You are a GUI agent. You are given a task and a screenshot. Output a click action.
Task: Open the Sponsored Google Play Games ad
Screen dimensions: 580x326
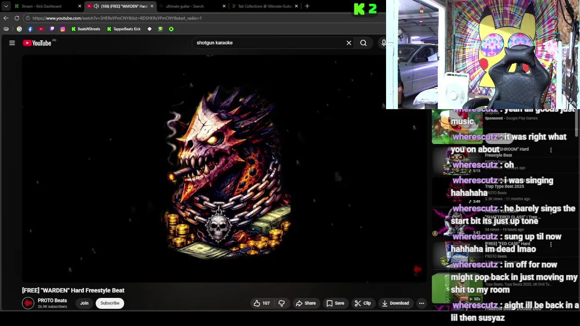coord(511,118)
